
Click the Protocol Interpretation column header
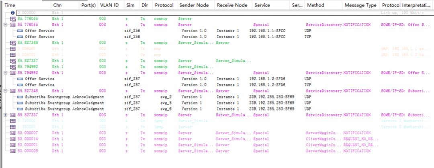coord(407,5)
